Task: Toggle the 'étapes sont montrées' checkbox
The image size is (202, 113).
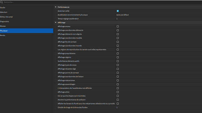Action: pyautogui.click(x=118, y=96)
